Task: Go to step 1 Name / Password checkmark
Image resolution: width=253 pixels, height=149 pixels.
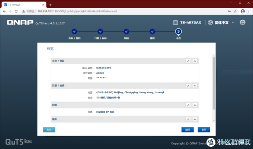Action: [74, 32]
